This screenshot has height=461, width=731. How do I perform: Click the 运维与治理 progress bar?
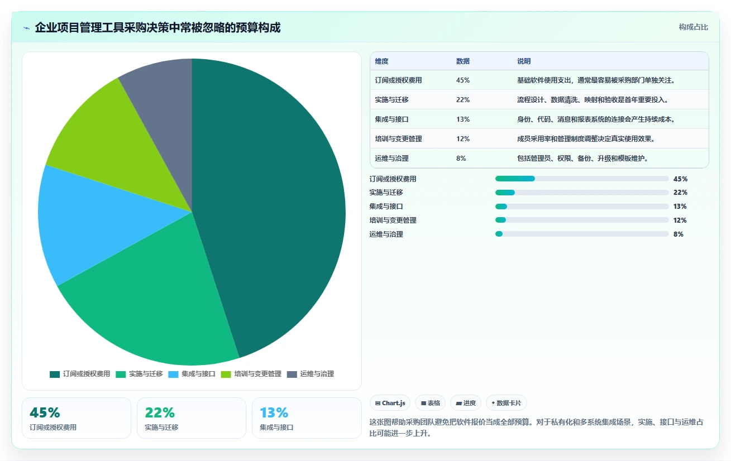[582, 234]
